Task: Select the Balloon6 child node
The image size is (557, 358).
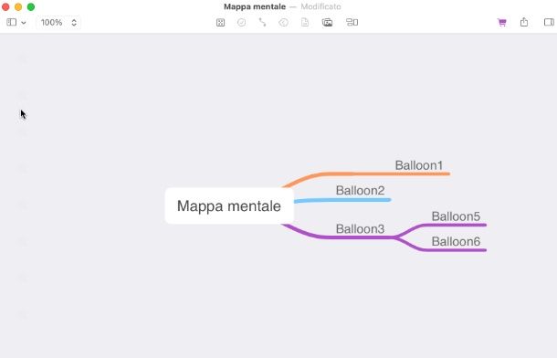Action: [x=456, y=241]
